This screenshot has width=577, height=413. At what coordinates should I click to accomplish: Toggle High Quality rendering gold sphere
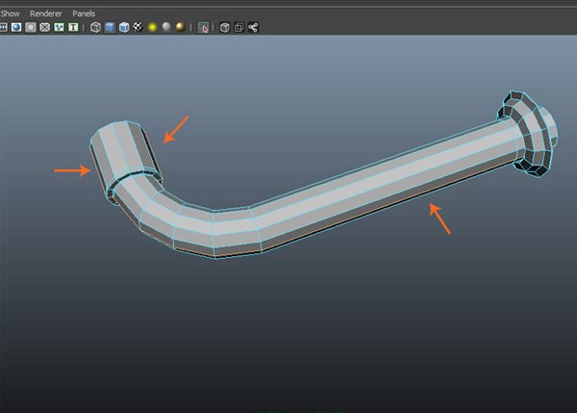[x=181, y=27]
